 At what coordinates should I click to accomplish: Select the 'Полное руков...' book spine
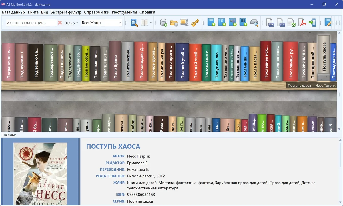point(153,62)
